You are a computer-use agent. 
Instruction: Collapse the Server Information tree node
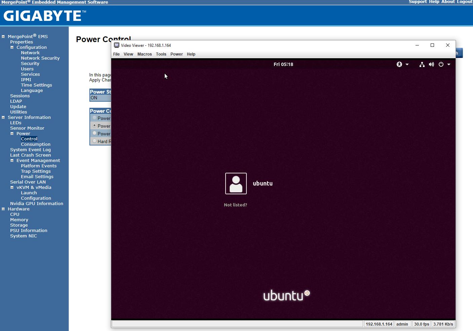3,118
